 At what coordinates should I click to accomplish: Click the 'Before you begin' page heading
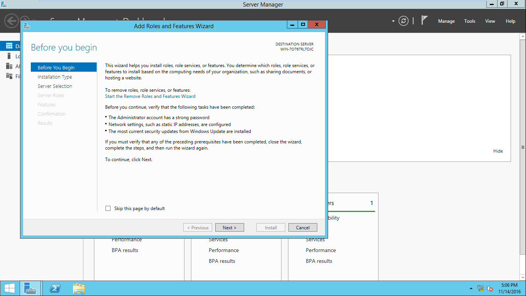(x=64, y=47)
